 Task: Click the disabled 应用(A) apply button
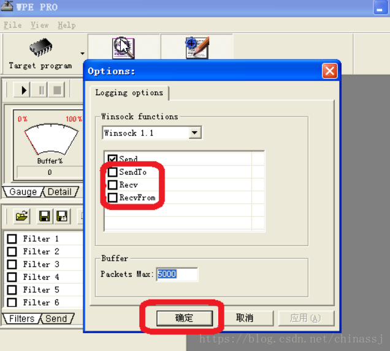coord(306,318)
